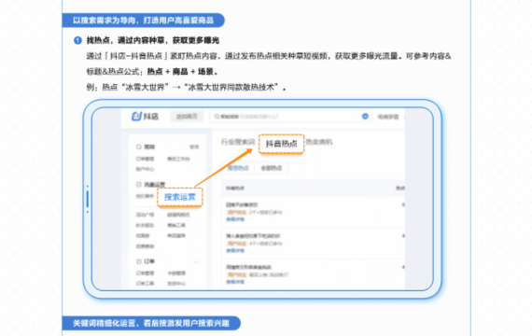Click the 抖店 logo icon
Image resolution: width=532 pixels, height=336 pixels.
click(x=136, y=117)
